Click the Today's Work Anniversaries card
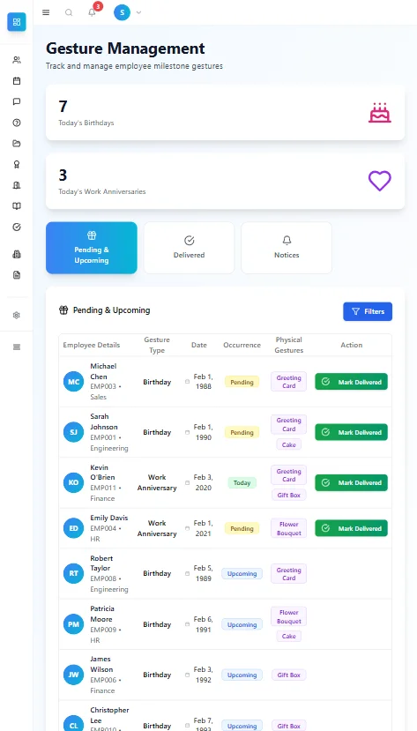417x731 pixels. click(225, 181)
